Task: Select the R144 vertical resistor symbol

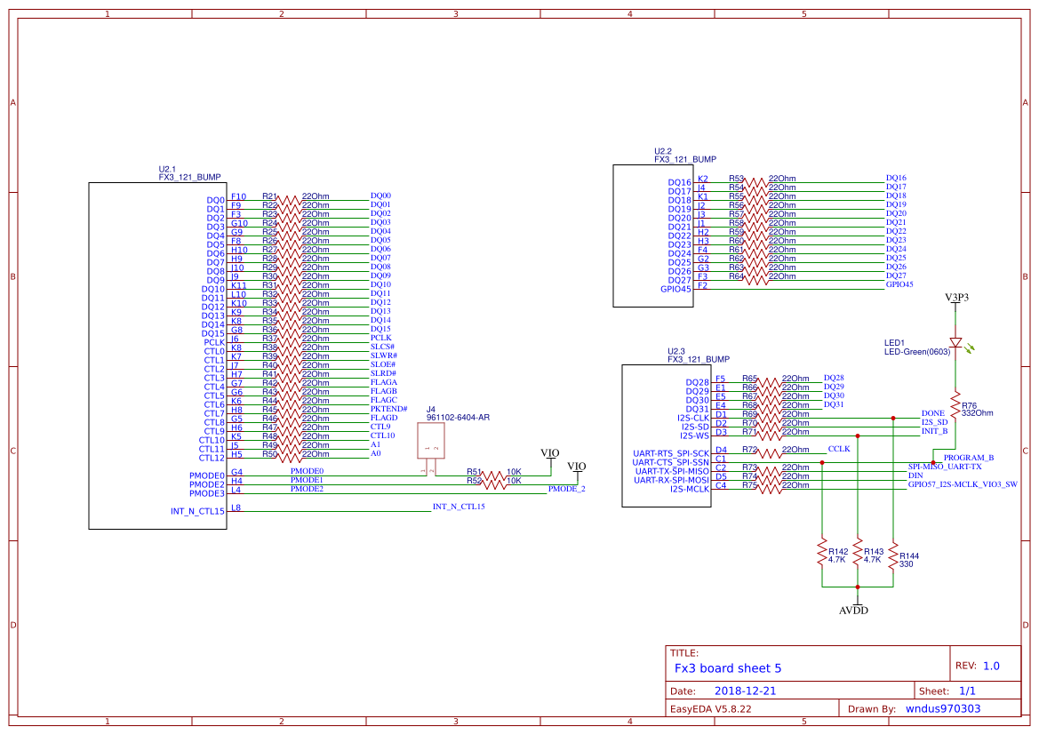Action: point(894,556)
